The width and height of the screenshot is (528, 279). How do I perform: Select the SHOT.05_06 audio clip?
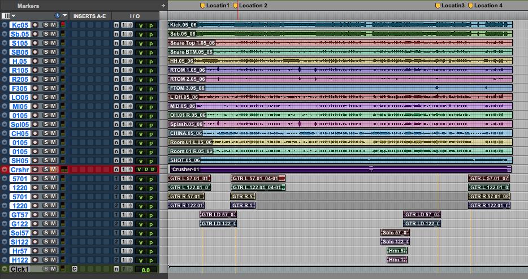coord(340,160)
